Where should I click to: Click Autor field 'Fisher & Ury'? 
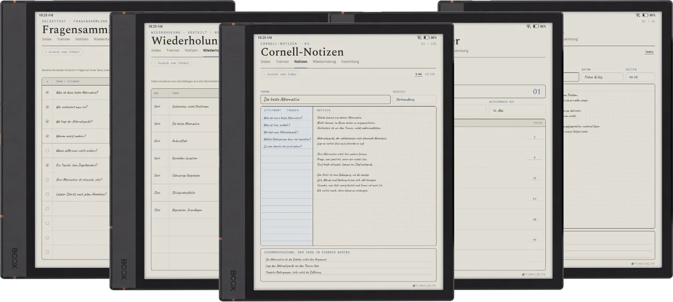point(602,77)
